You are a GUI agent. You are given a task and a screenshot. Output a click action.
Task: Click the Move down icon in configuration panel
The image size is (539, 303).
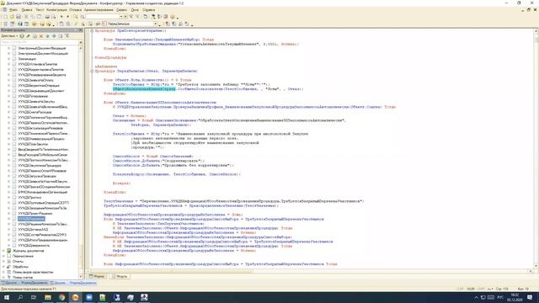point(54,35)
